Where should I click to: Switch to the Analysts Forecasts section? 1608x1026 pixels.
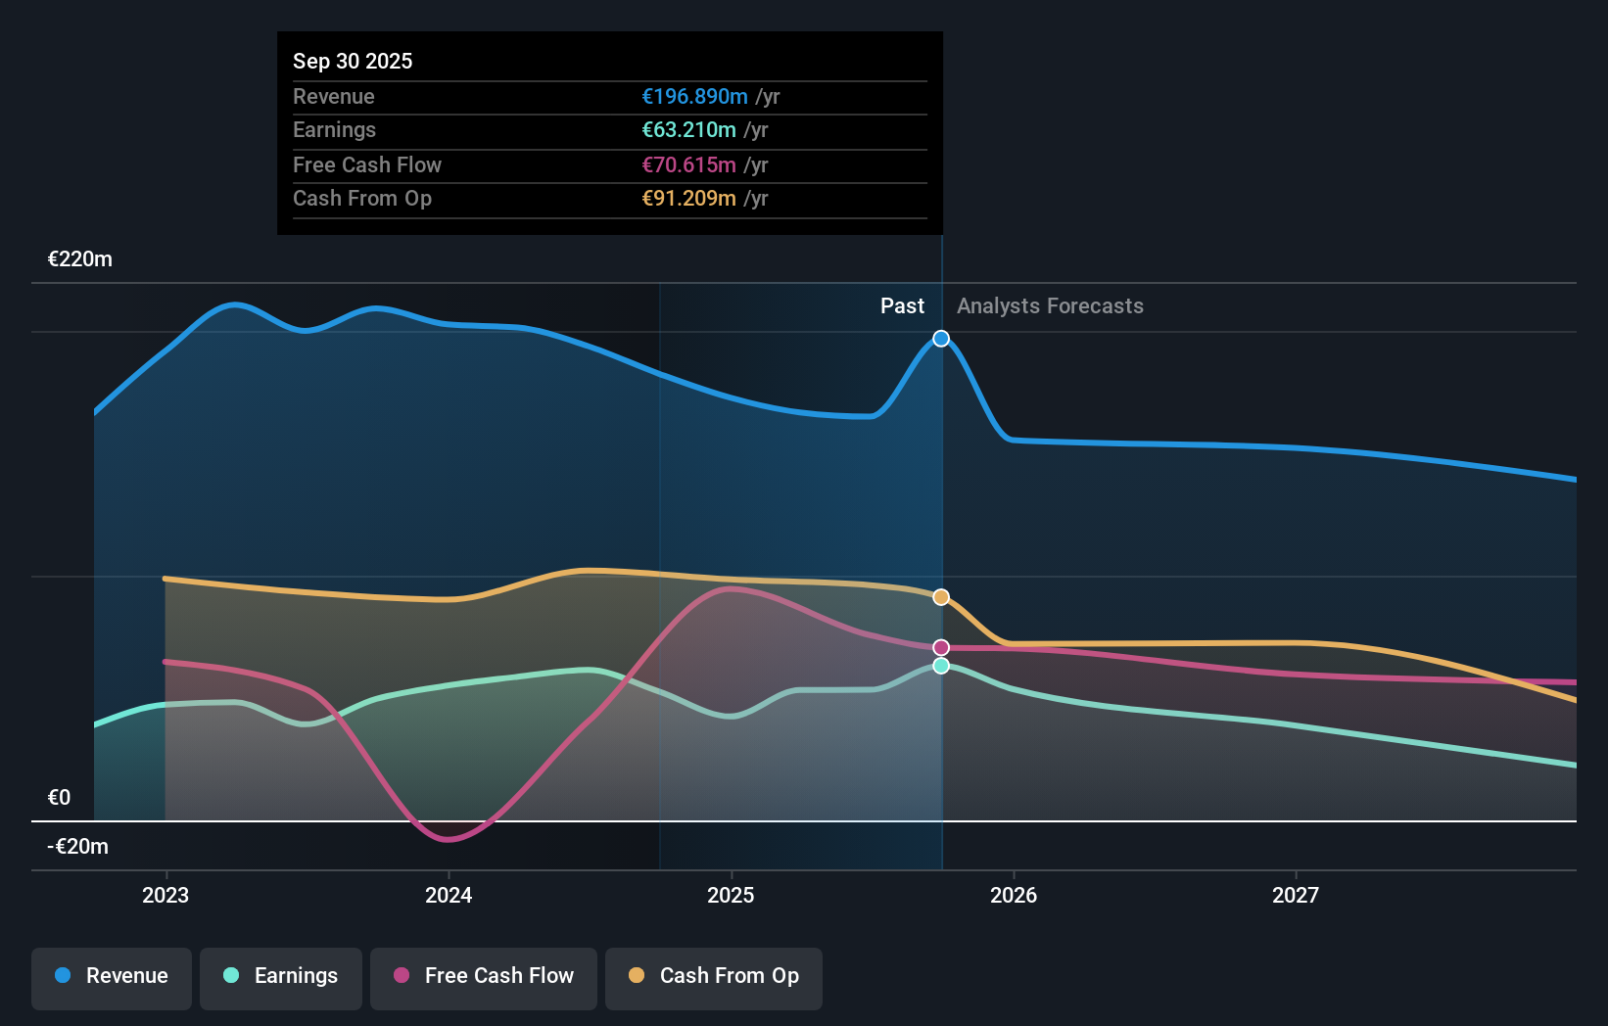tap(1050, 305)
